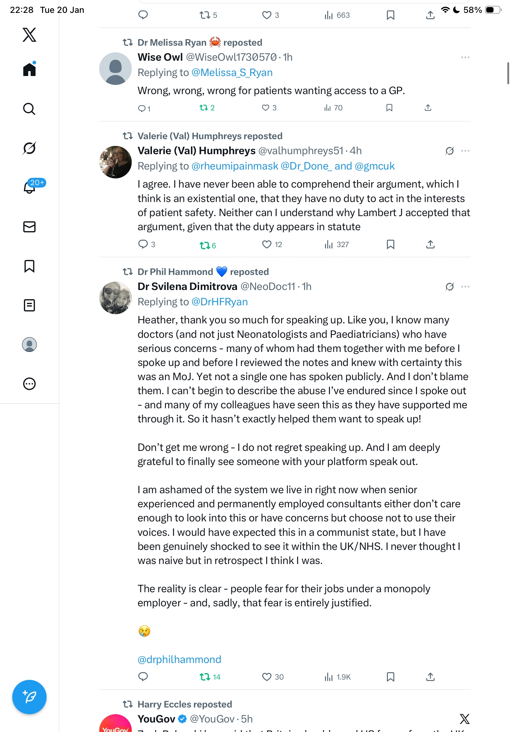This screenshot has width=511, height=732.
Task: Open more options on Dr Svilena Dimitrova's post
Action: pos(465,287)
